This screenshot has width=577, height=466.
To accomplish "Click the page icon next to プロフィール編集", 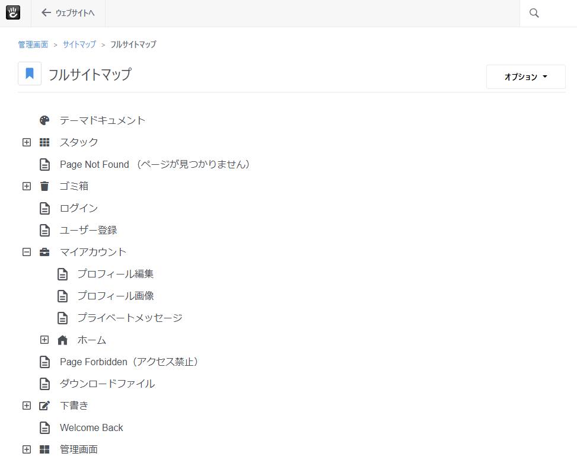I will [x=62, y=274].
